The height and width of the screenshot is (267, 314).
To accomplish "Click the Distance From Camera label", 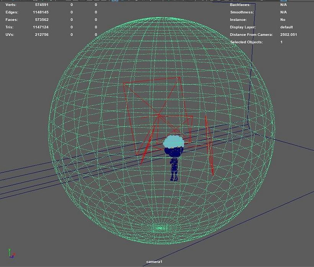I will point(251,34).
